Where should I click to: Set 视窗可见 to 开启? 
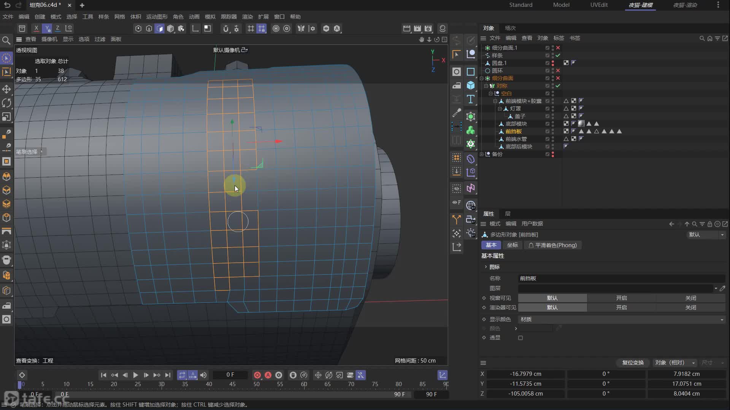(x=621, y=298)
